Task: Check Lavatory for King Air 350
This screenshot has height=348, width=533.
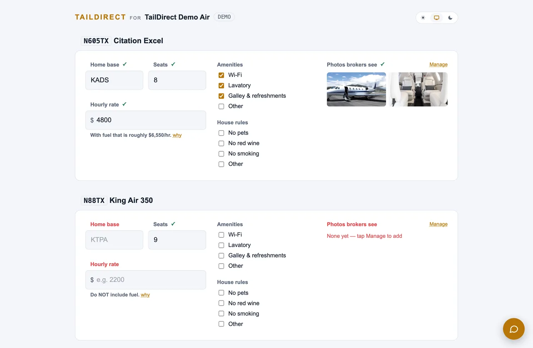Action: point(222,245)
